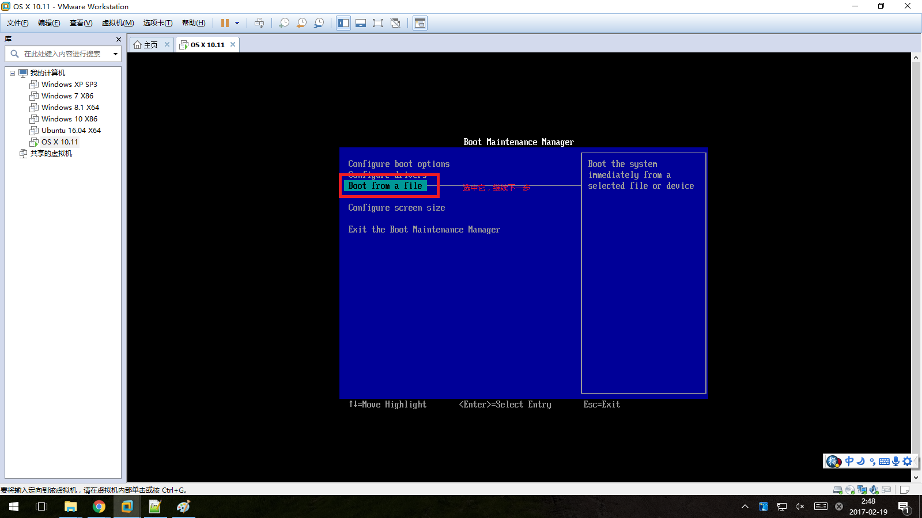Revert the virtual machine to its snapshot
This screenshot has width=922, height=518.
[301, 23]
